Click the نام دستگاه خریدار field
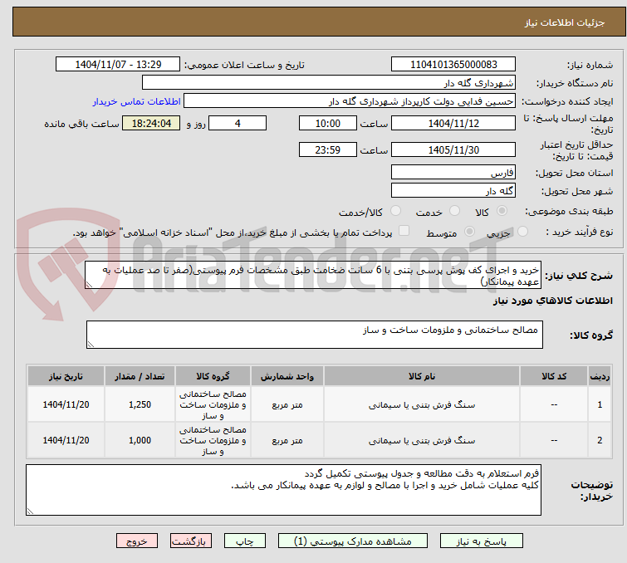Image resolution: width=627 pixels, height=563 pixels. pyautogui.click(x=329, y=82)
